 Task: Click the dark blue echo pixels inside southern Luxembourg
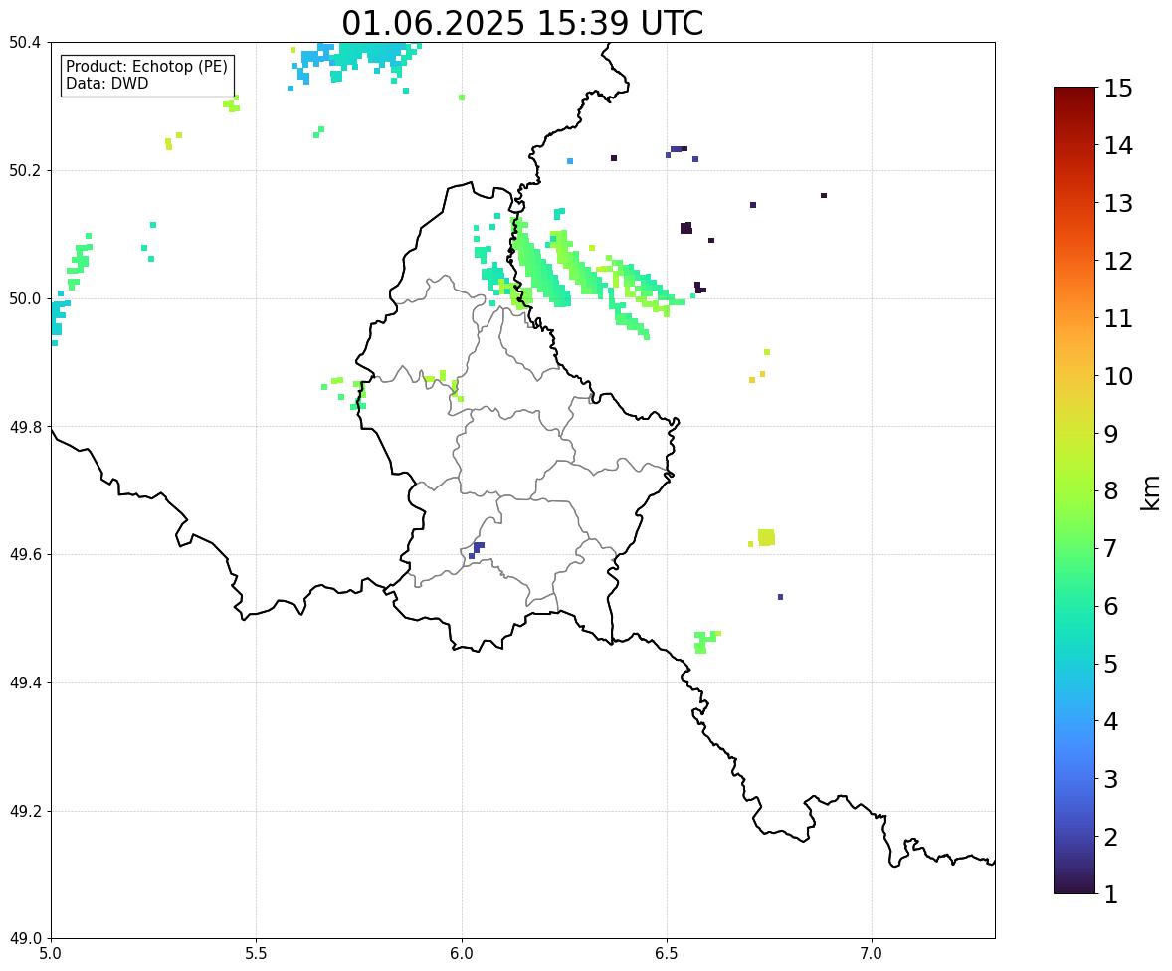click(477, 550)
